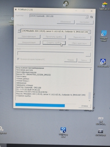Image resolution: width=110 pixels, height=147 pixels.
Task: Select the log line Версия ПО 1860A97503
Action: (x=33, y=74)
